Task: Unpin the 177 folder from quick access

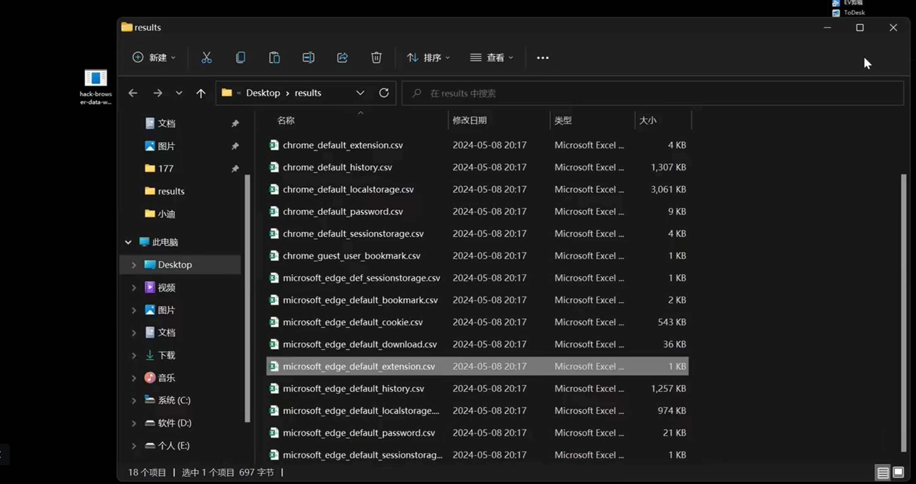Action: tap(235, 168)
